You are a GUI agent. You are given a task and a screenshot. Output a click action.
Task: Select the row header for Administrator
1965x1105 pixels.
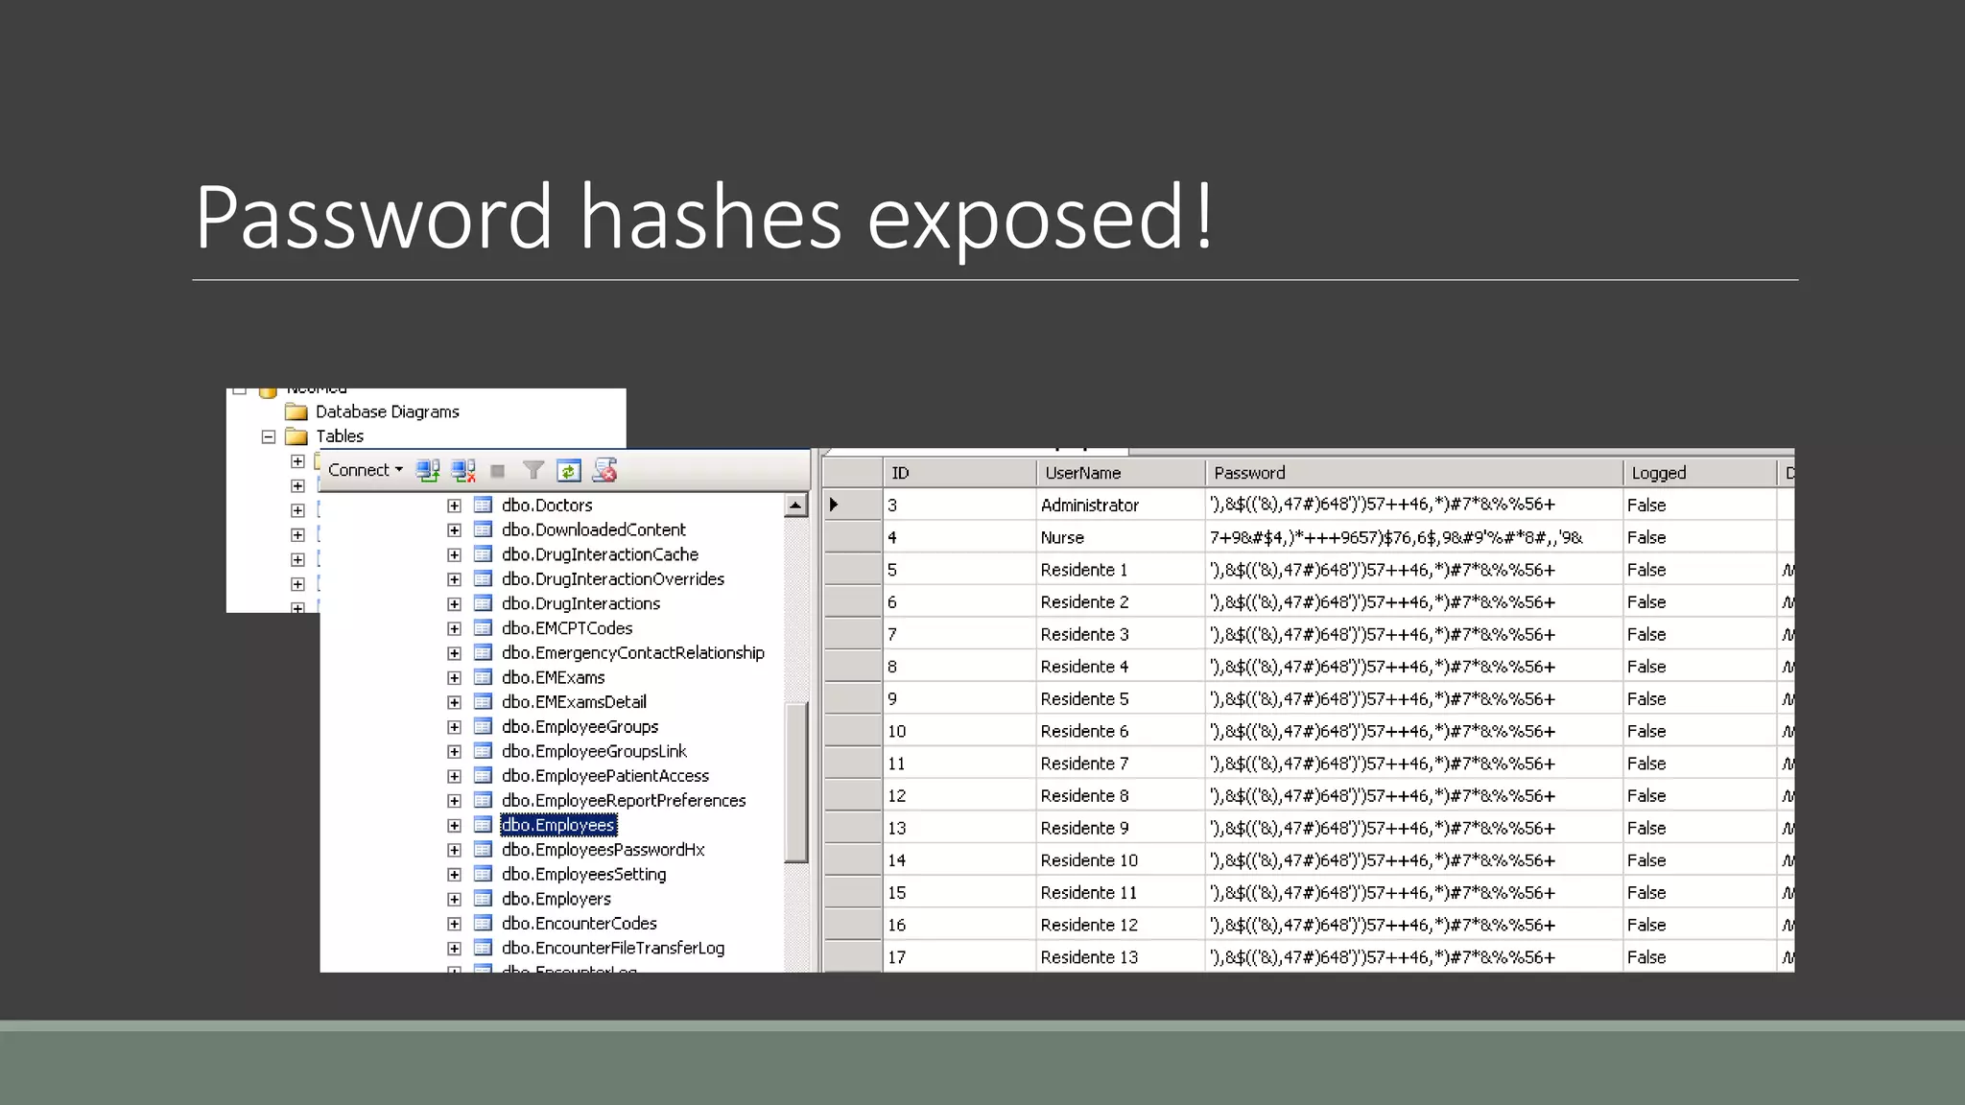coord(852,505)
